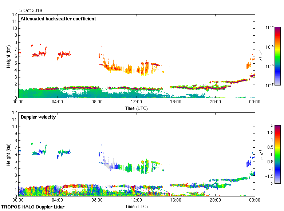Click the 16:00 tick on the Doppler time axis
Screen dimensions: 284x211
(176, 200)
